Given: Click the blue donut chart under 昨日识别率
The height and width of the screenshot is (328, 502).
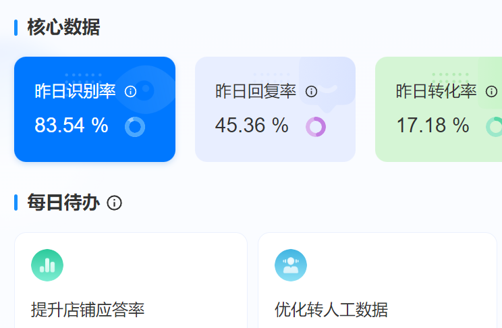Looking at the screenshot, I should (x=135, y=126).
